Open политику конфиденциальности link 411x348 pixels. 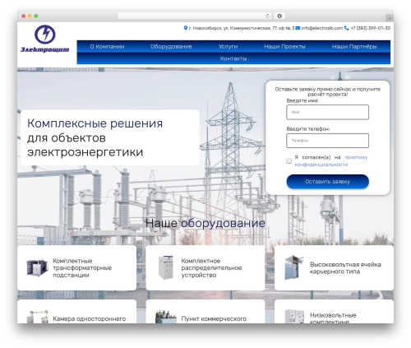(x=331, y=161)
